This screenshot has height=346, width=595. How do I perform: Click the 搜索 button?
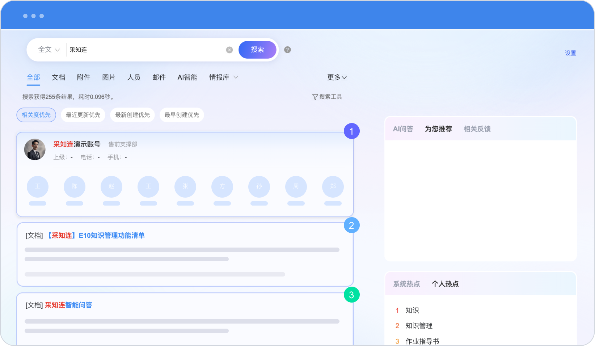coord(257,50)
